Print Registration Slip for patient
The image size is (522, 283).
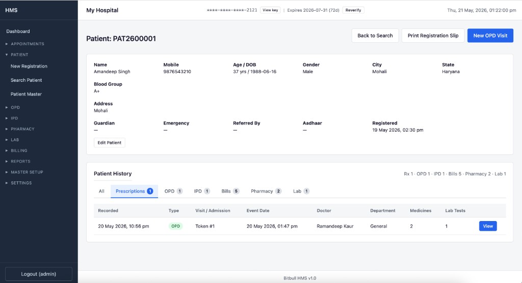coord(433,36)
